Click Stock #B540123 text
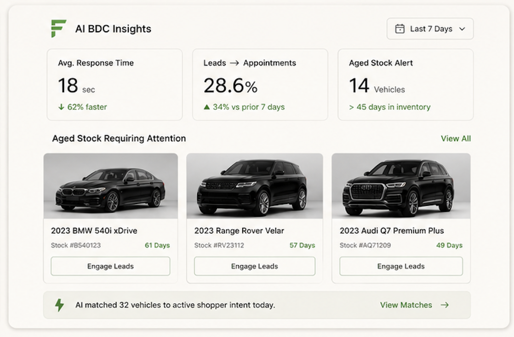 coord(76,245)
